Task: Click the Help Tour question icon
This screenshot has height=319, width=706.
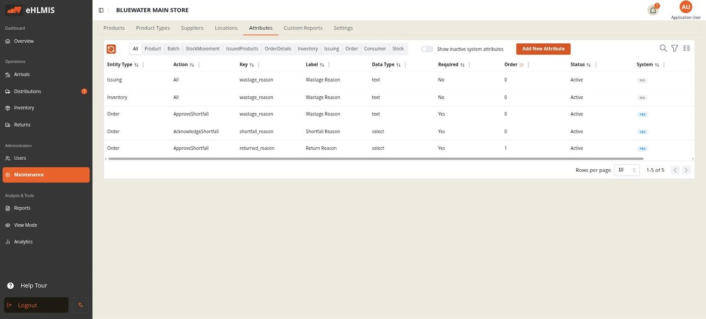Action: click(x=10, y=286)
